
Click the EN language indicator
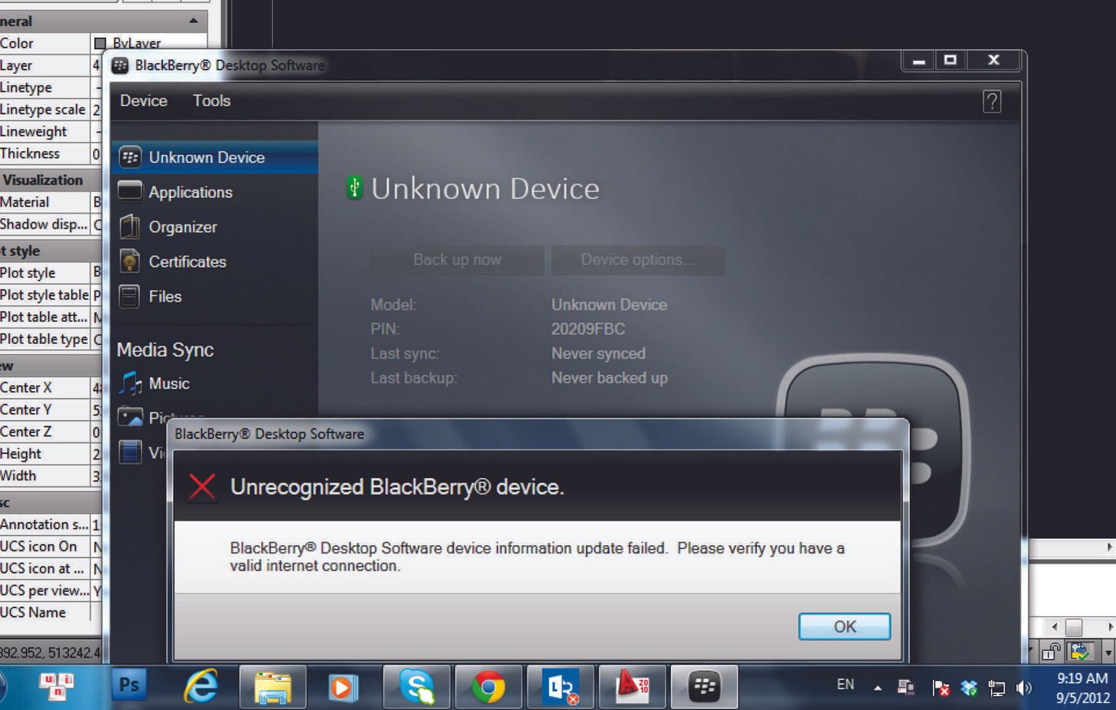coord(845,685)
